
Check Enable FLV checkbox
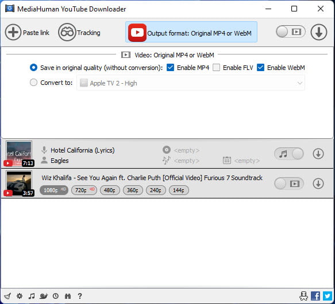(x=216, y=68)
